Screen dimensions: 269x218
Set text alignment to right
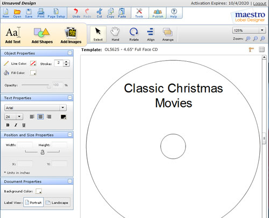tap(49, 117)
